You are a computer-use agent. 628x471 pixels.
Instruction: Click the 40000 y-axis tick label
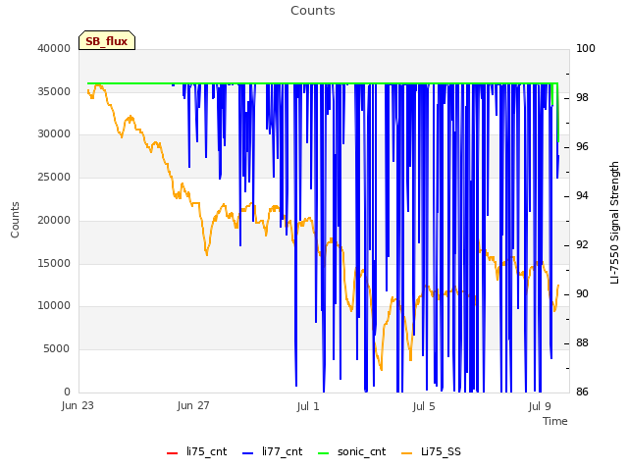coord(54,48)
